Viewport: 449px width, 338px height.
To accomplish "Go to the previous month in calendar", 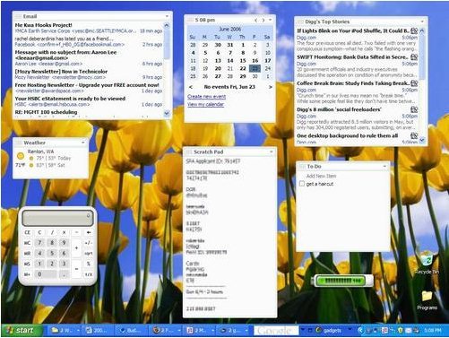I will tap(256, 20).
